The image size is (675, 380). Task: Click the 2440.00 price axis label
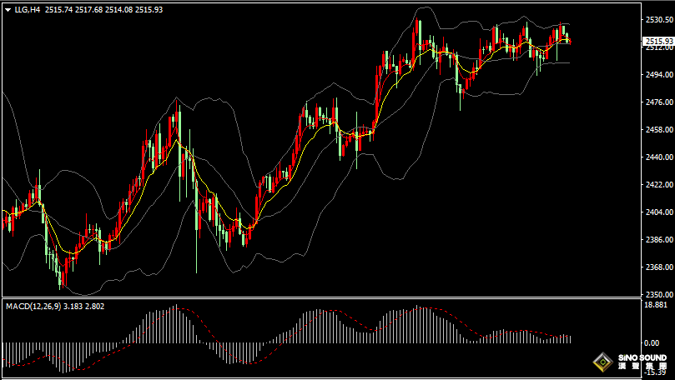[657, 157]
